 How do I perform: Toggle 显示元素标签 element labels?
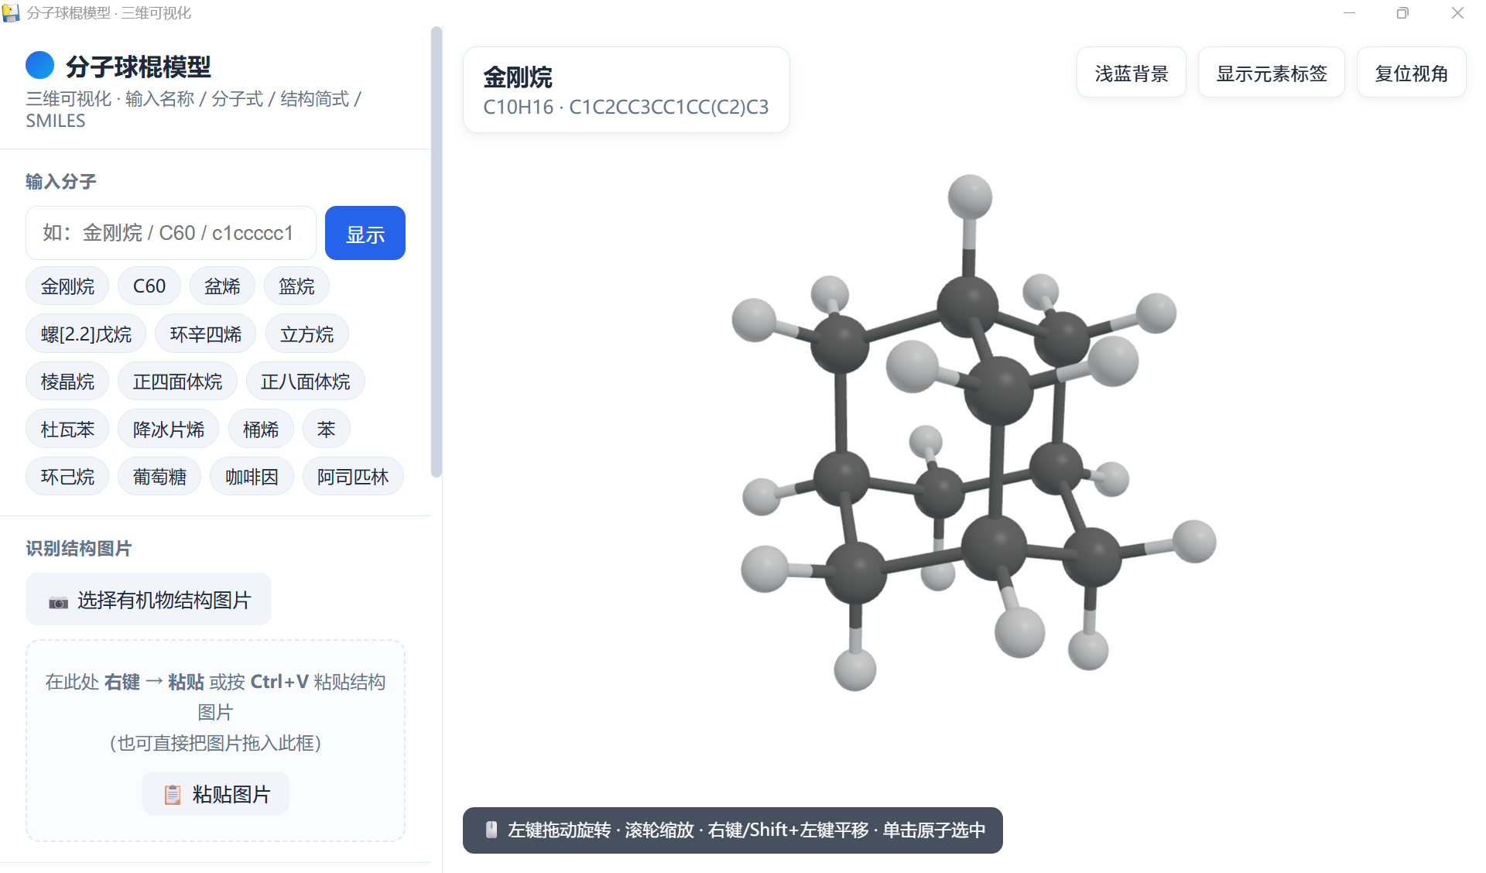click(x=1271, y=73)
